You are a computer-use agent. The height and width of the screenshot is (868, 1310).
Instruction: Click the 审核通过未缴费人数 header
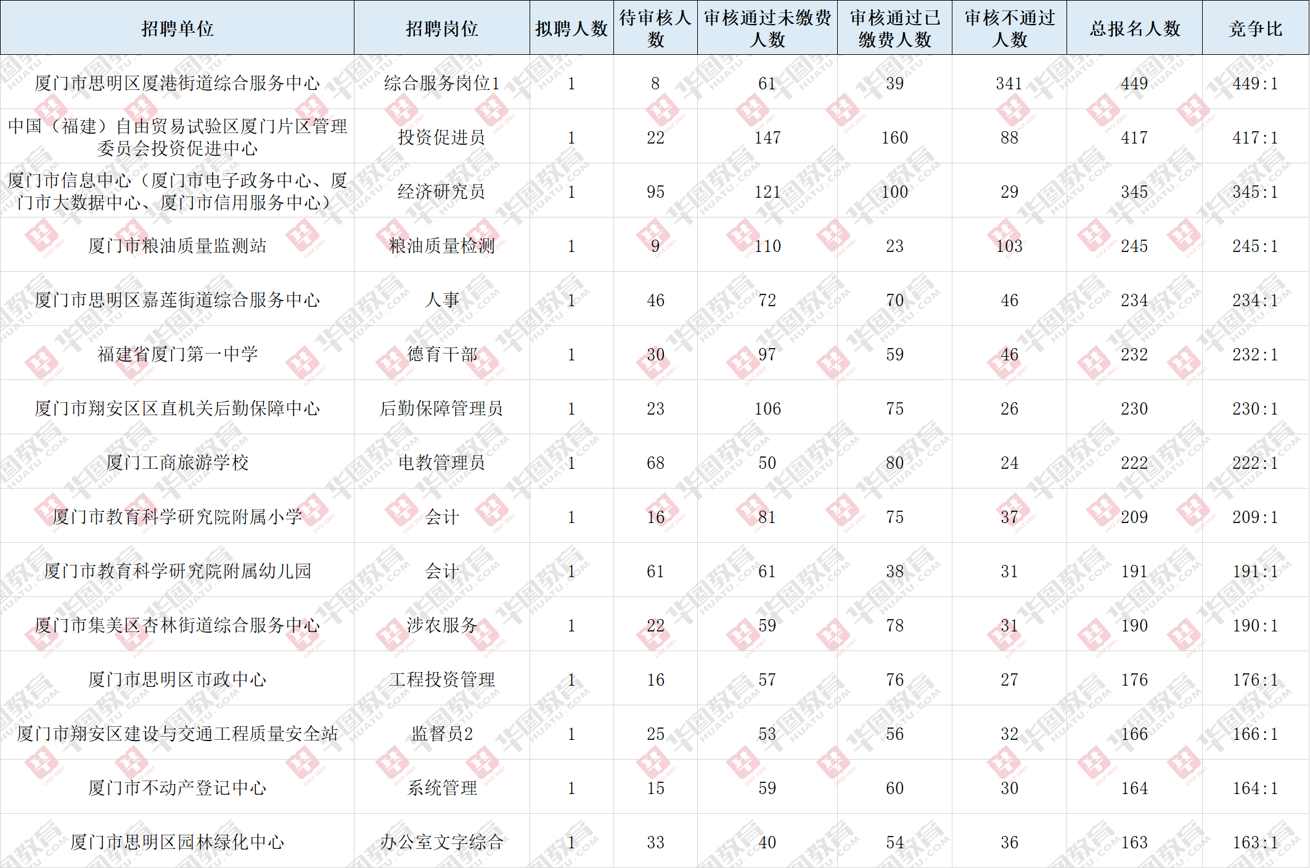click(x=768, y=28)
